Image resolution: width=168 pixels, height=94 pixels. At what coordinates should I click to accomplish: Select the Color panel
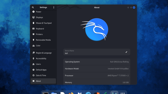pos(43,46)
